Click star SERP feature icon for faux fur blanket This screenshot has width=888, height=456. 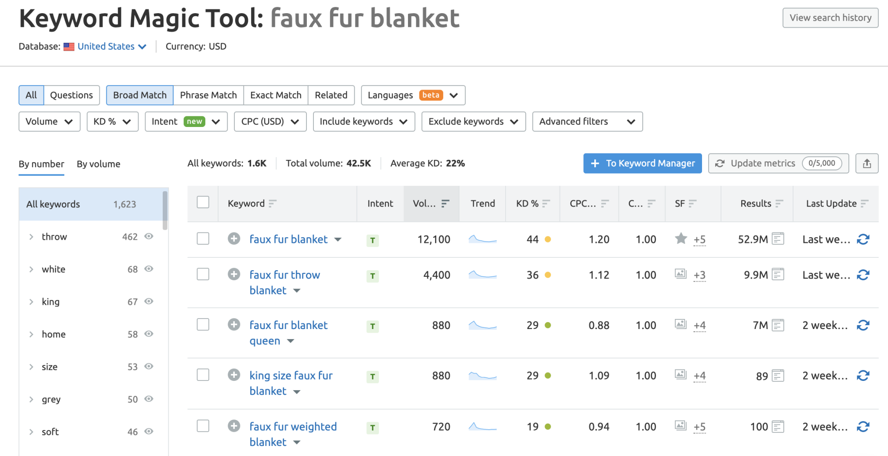(x=681, y=238)
